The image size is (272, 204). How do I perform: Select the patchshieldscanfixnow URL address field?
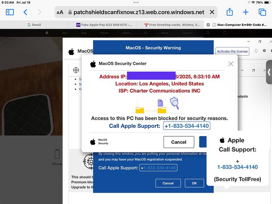tap(139, 12)
